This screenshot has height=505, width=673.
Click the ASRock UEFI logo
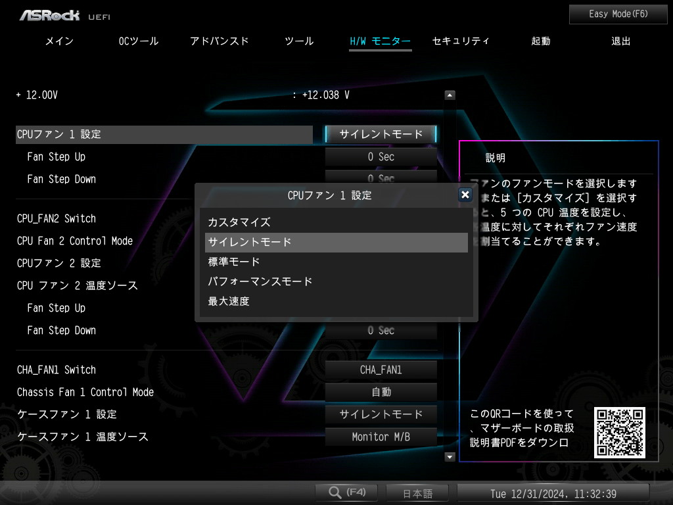65,16
